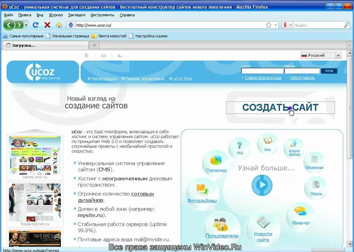This screenshot has width=354, height=252.
Task: Open the Лента новостей feed bookmark
Action: (109, 36)
